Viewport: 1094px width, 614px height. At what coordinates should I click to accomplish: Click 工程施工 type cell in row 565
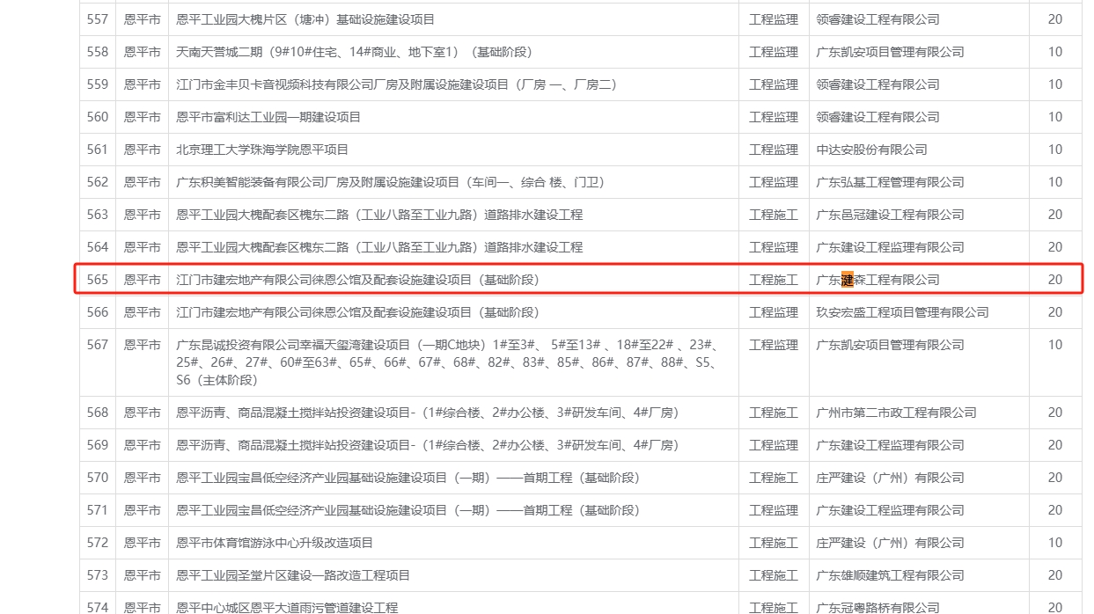pos(774,280)
